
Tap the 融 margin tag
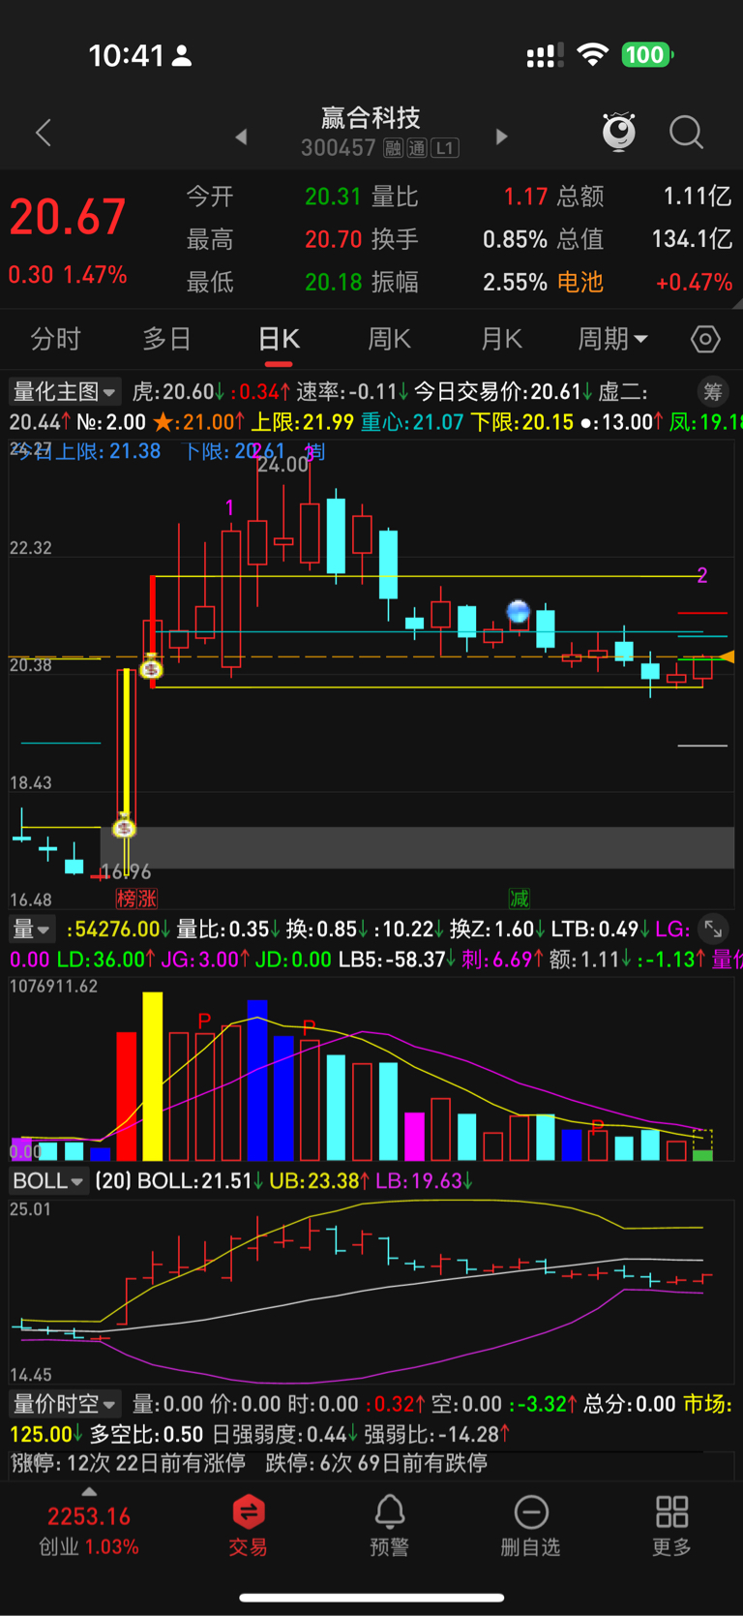(393, 148)
